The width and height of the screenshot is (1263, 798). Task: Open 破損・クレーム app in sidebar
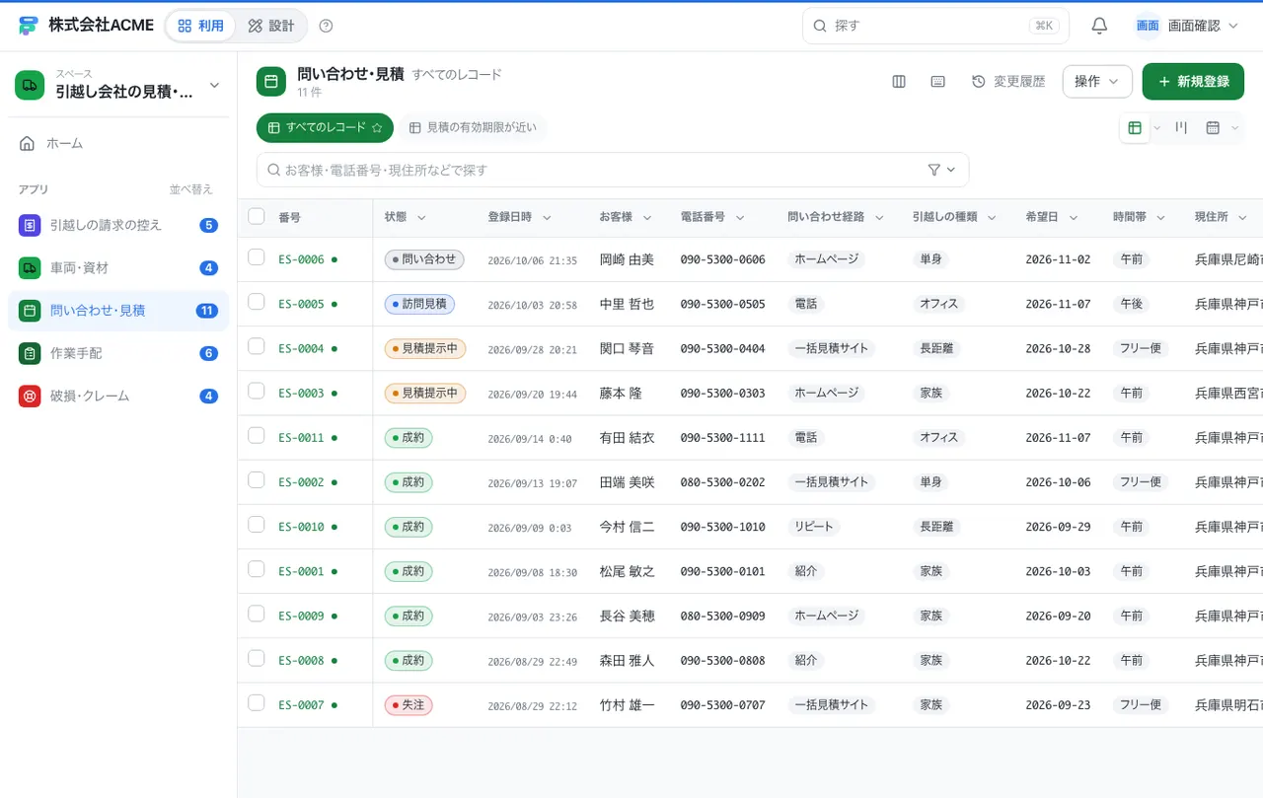(118, 396)
